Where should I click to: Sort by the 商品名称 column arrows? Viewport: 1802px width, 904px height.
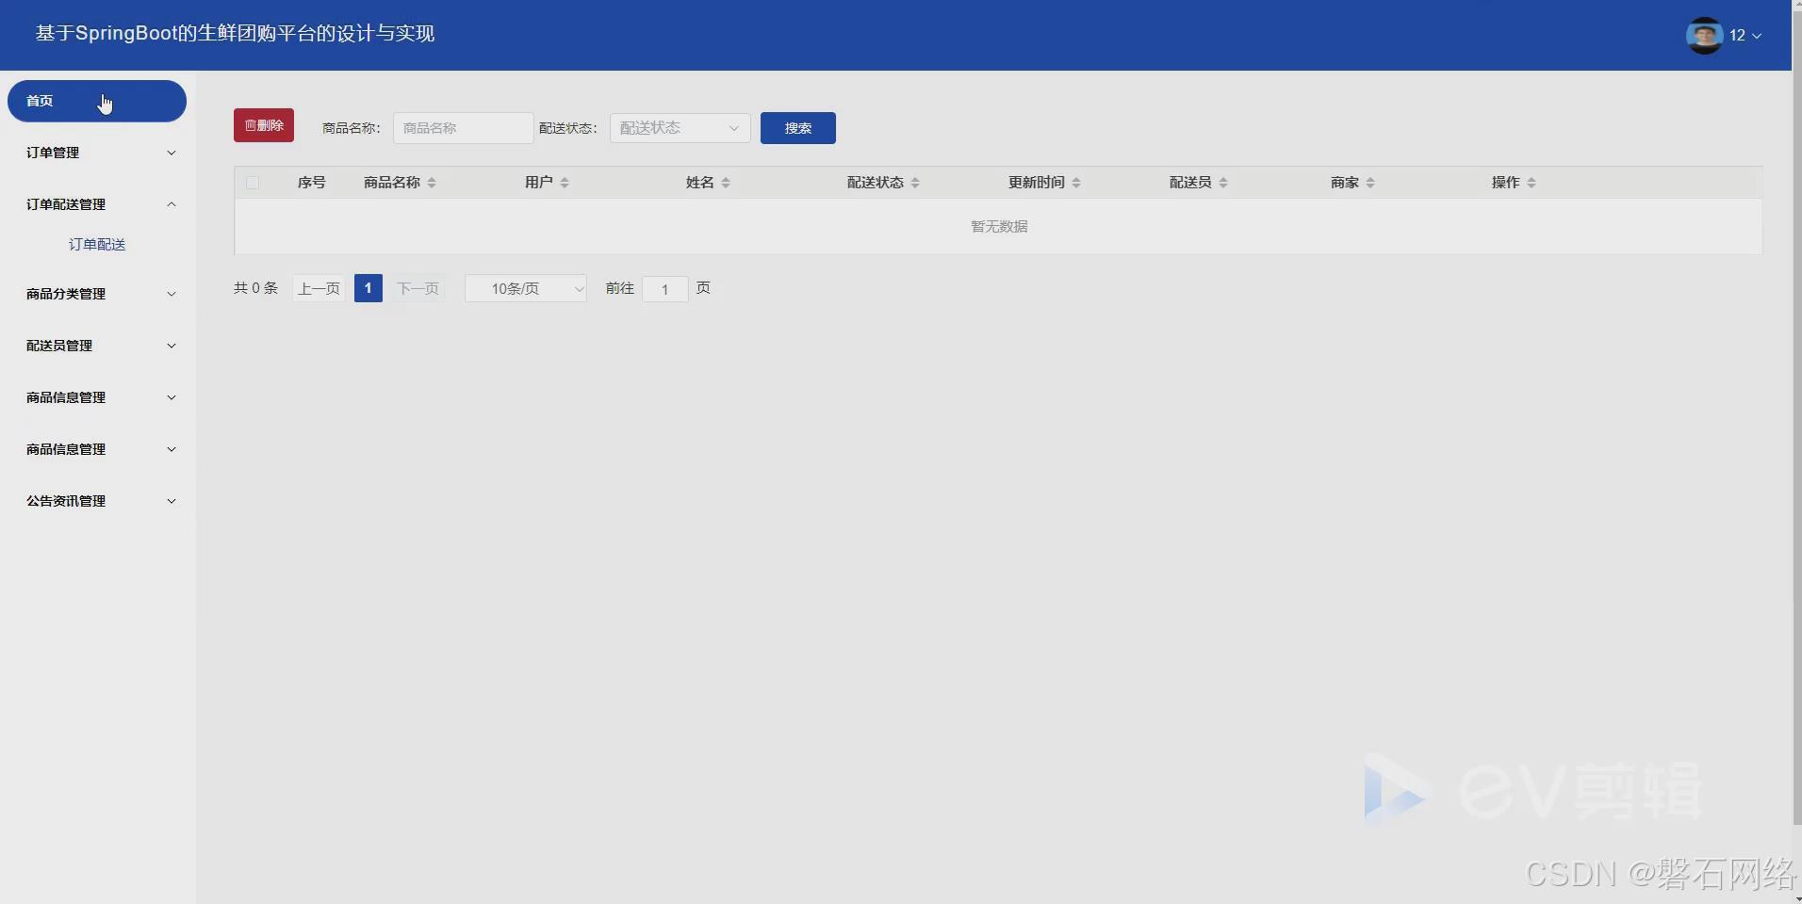point(432,183)
